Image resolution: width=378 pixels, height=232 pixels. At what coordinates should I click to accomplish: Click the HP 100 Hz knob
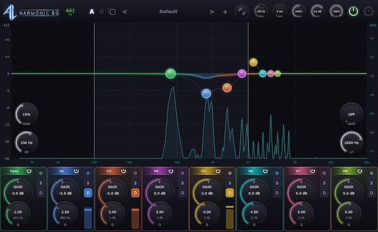point(26,143)
